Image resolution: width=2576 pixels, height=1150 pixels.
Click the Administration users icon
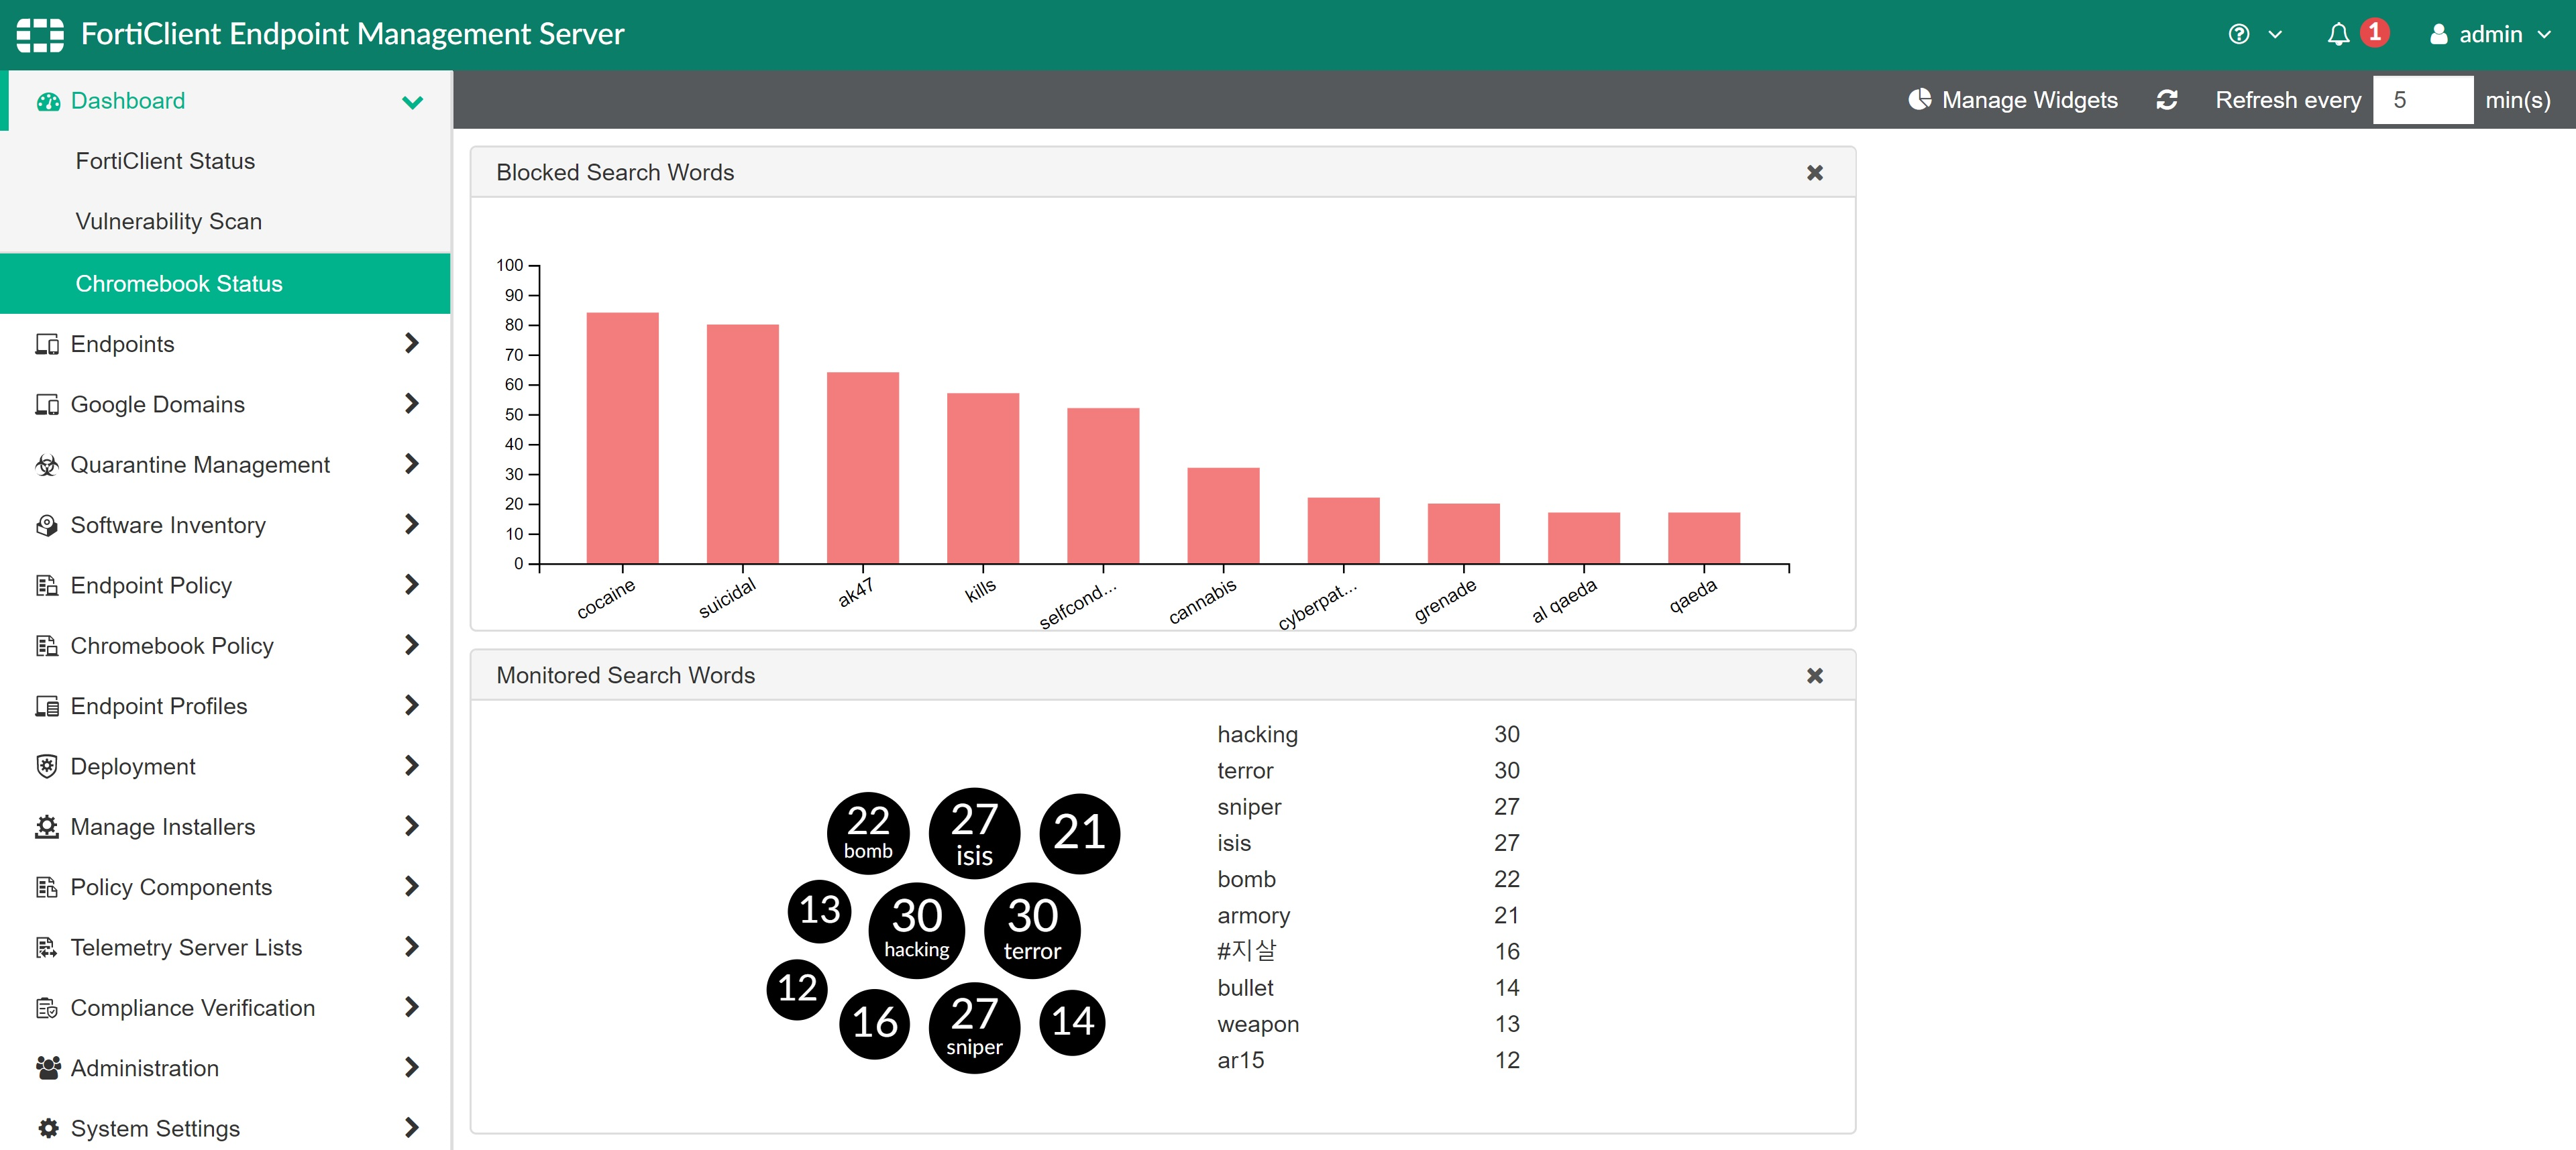pos(47,1068)
